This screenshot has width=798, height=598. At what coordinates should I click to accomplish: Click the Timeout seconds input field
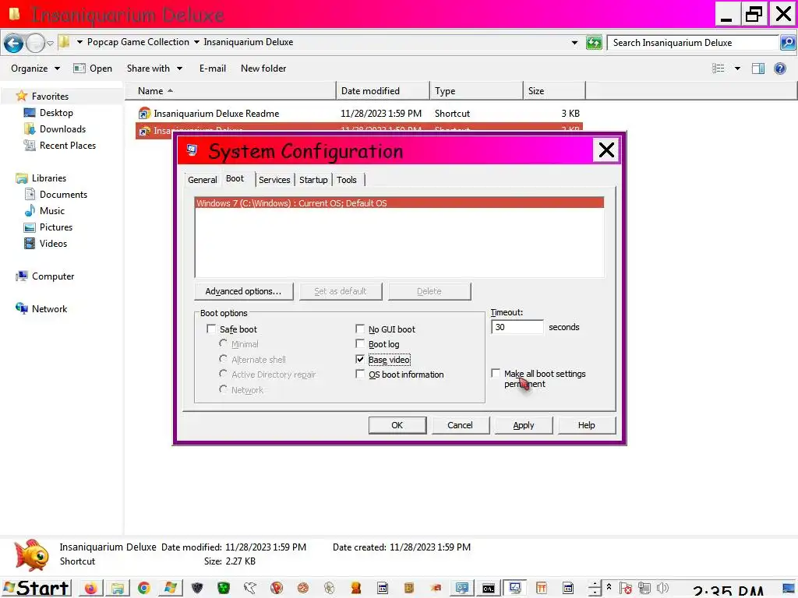(x=517, y=327)
